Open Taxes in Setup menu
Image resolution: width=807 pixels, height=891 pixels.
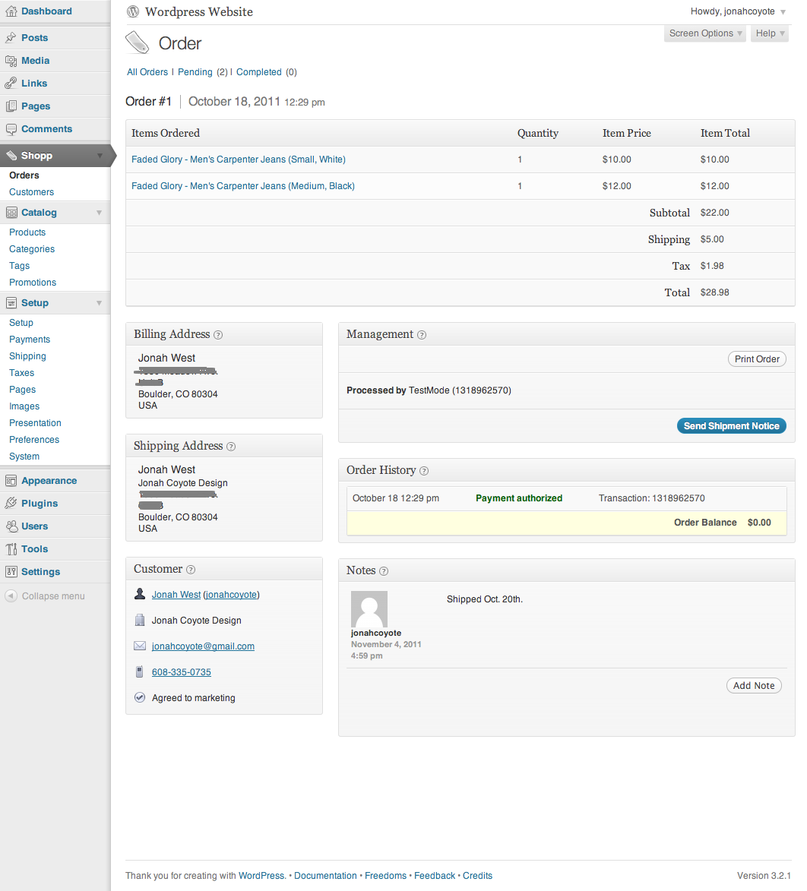(x=21, y=373)
